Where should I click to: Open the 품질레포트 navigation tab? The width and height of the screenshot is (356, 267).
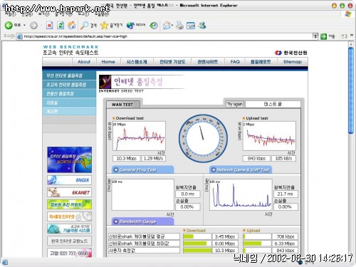click(261, 62)
